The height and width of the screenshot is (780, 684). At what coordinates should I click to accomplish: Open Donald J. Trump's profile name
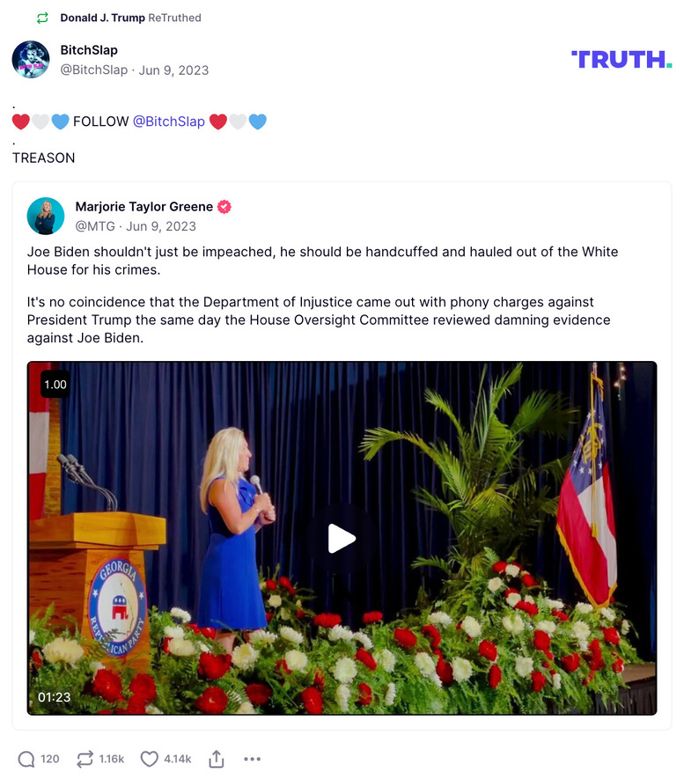102,18
